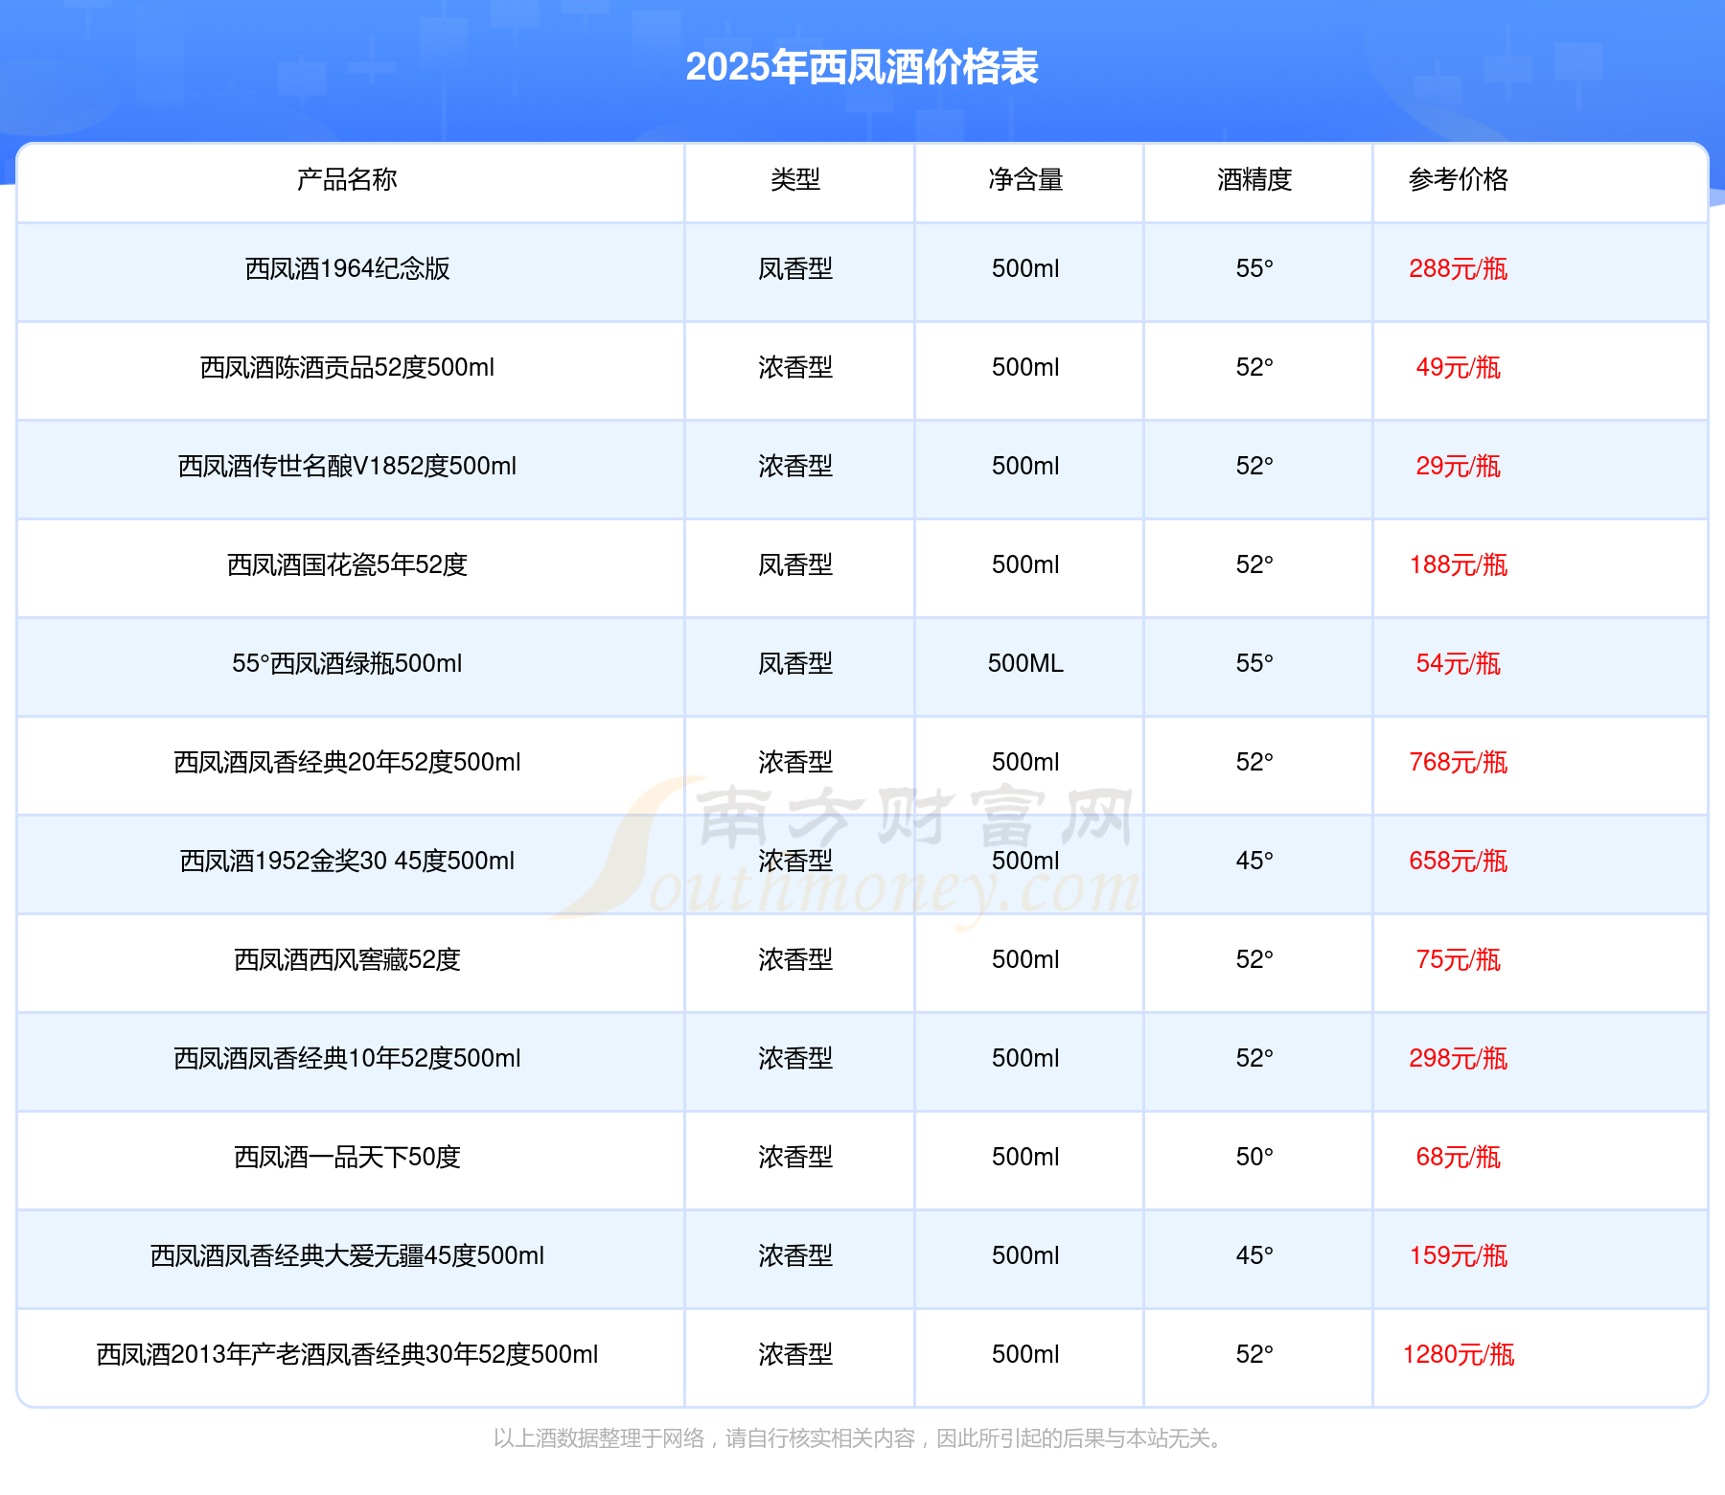Select 西凤酒国花瓷5年52度 product name
Screen dimensions: 1725x1495
(x=347, y=564)
